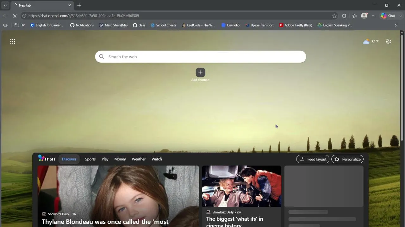The height and width of the screenshot is (227, 405).
Task: Add a new shortcut tile
Action: (x=200, y=75)
